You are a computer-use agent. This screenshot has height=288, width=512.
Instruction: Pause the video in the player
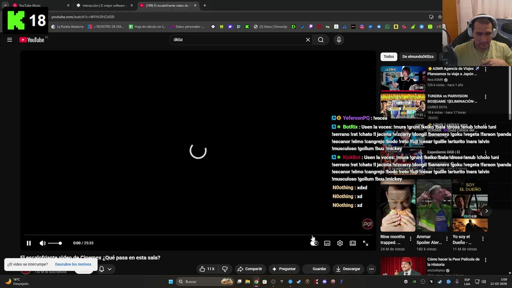point(29,243)
